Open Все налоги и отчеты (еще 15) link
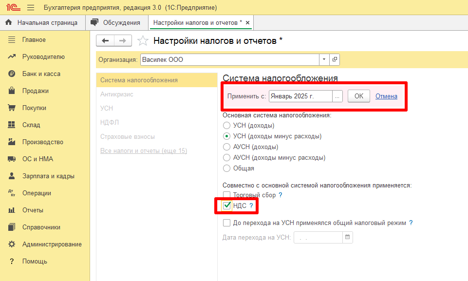Image resolution: width=468 pixels, height=281 pixels. 144,150
